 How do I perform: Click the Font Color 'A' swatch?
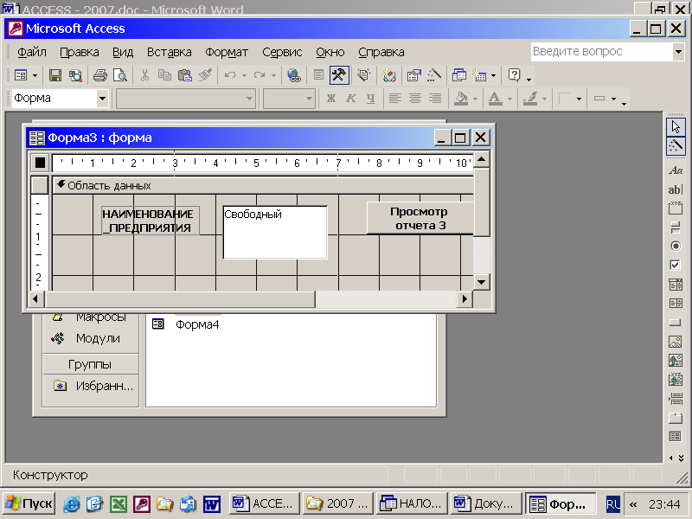click(x=495, y=99)
